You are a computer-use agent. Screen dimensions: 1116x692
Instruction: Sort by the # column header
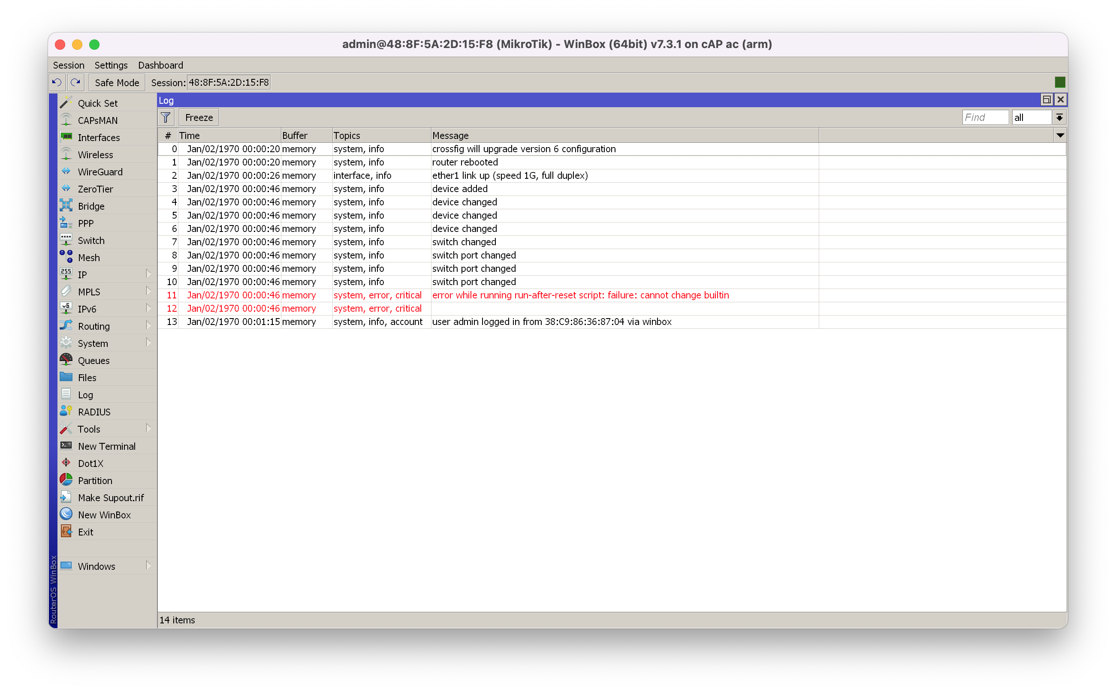tap(168, 135)
